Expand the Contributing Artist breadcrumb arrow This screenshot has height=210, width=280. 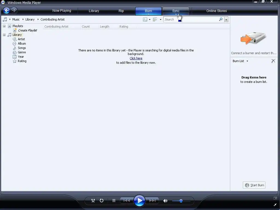pos(38,19)
